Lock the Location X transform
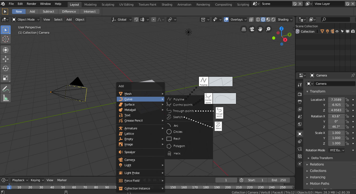 tap(347, 100)
